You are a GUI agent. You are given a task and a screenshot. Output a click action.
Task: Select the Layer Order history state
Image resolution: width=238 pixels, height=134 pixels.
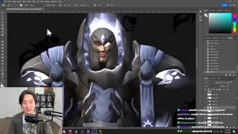click(x=213, y=60)
